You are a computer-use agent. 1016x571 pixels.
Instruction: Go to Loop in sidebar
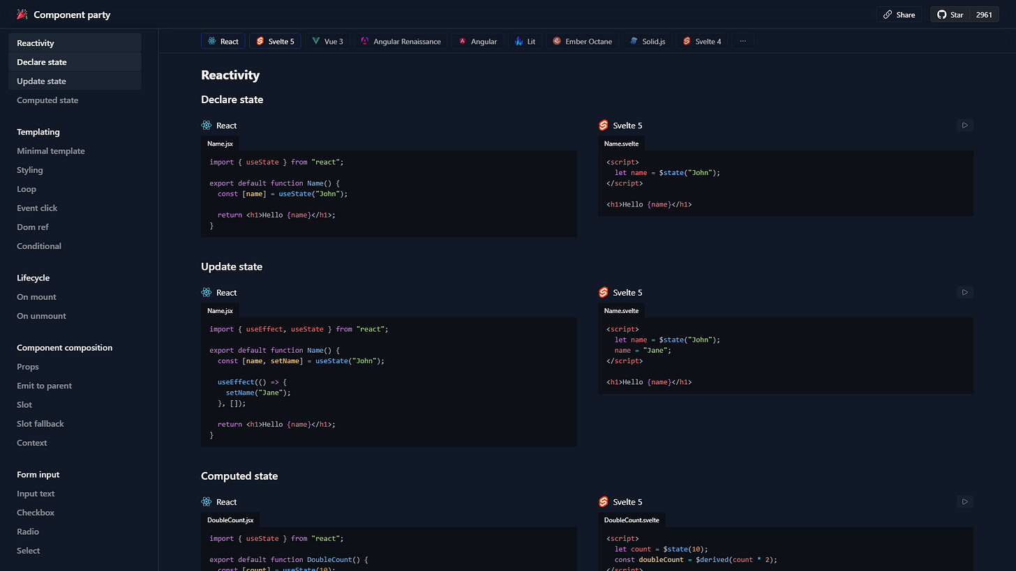tap(75, 189)
